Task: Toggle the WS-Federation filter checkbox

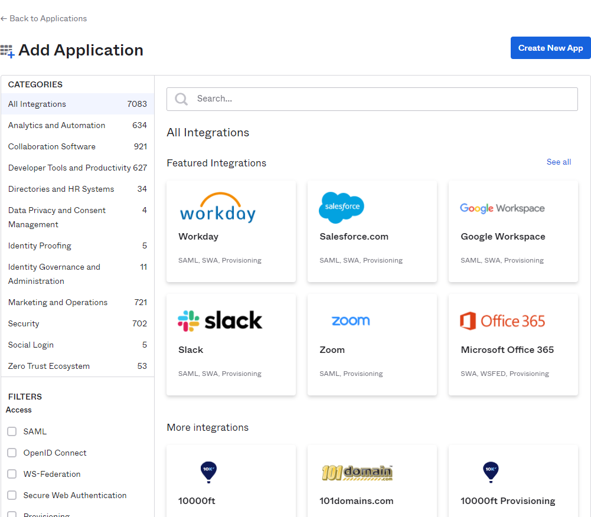Action: (x=12, y=474)
